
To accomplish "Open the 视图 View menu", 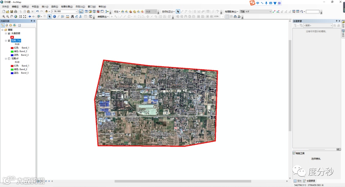I will click(25, 7).
